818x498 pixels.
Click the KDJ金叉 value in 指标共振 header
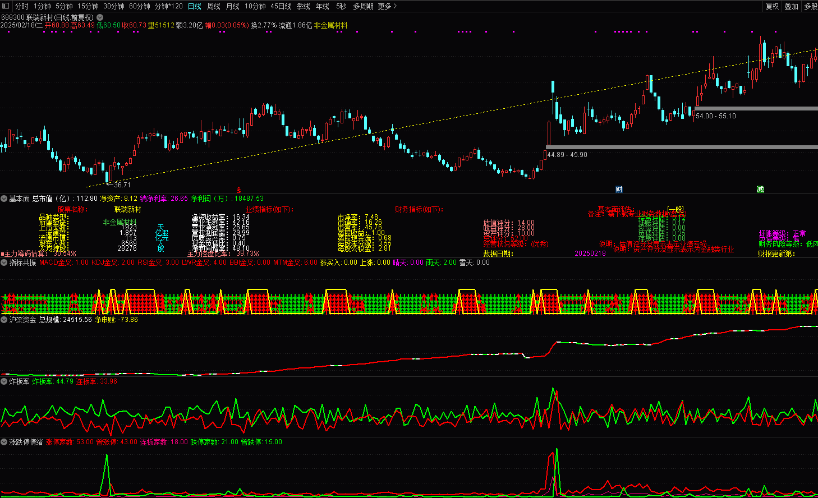point(113,262)
